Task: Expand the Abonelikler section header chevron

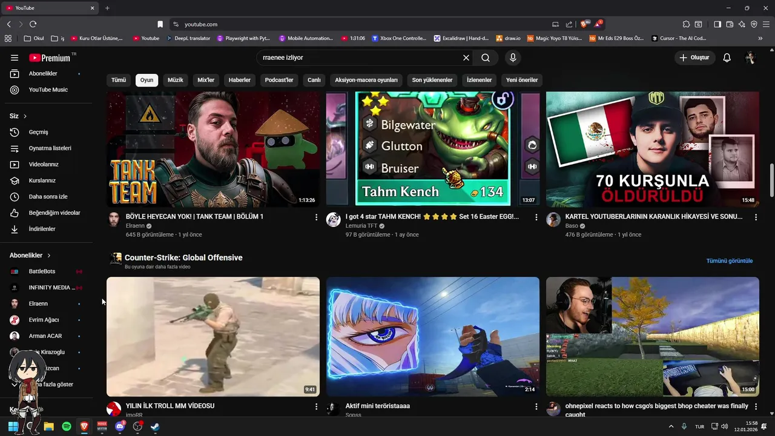Action: 49,256
